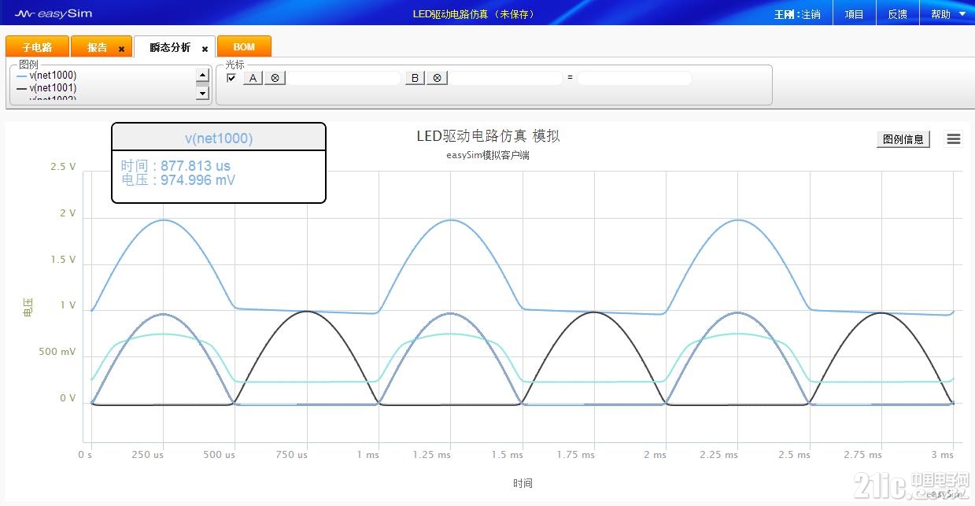Image resolution: width=975 pixels, height=506 pixels.
Task: Click the 1.5 ms time axis label
Action: pyautogui.click(x=507, y=455)
